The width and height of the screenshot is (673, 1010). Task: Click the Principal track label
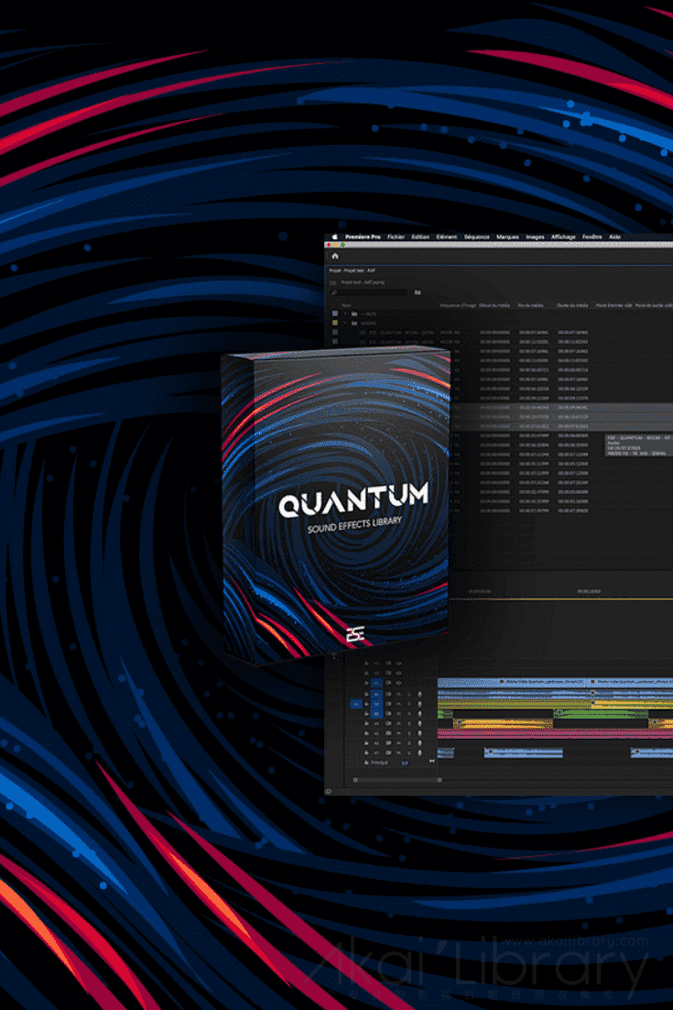tap(380, 763)
